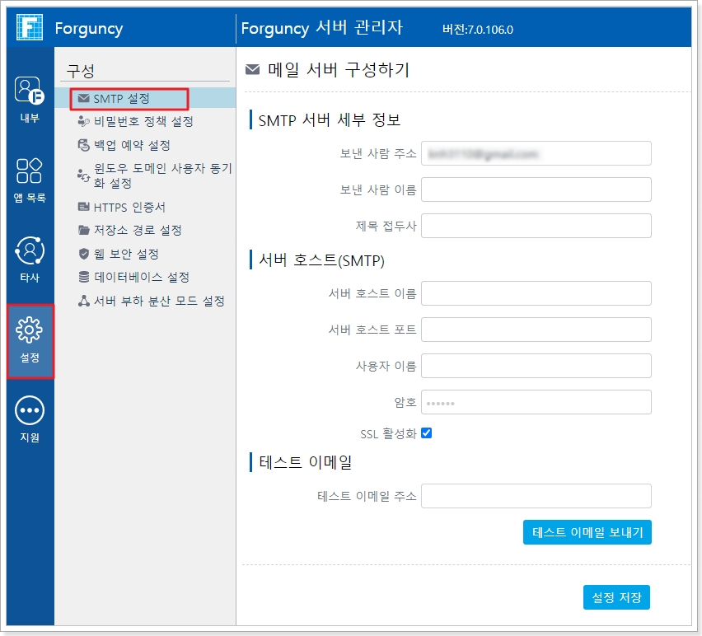The width and height of the screenshot is (702, 636).
Task: Click the Forguncy logo icon
Action: (x=30, y=28)
